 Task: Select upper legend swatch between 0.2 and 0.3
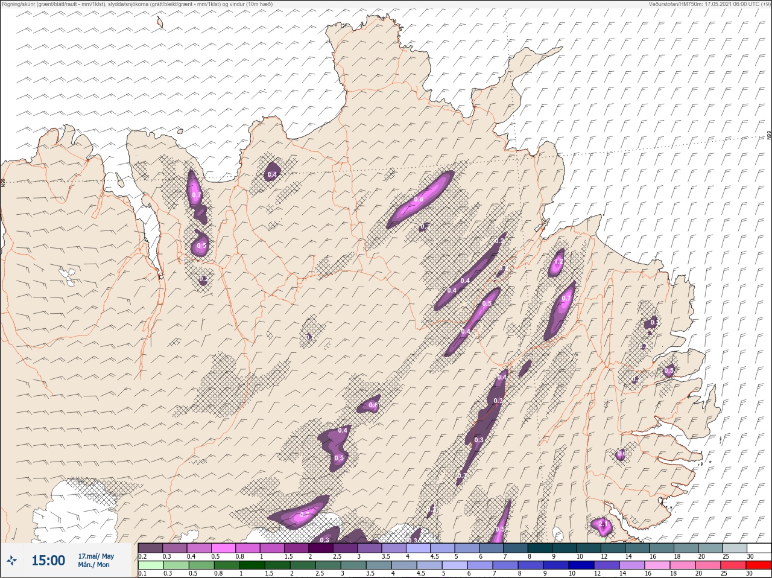150,548
